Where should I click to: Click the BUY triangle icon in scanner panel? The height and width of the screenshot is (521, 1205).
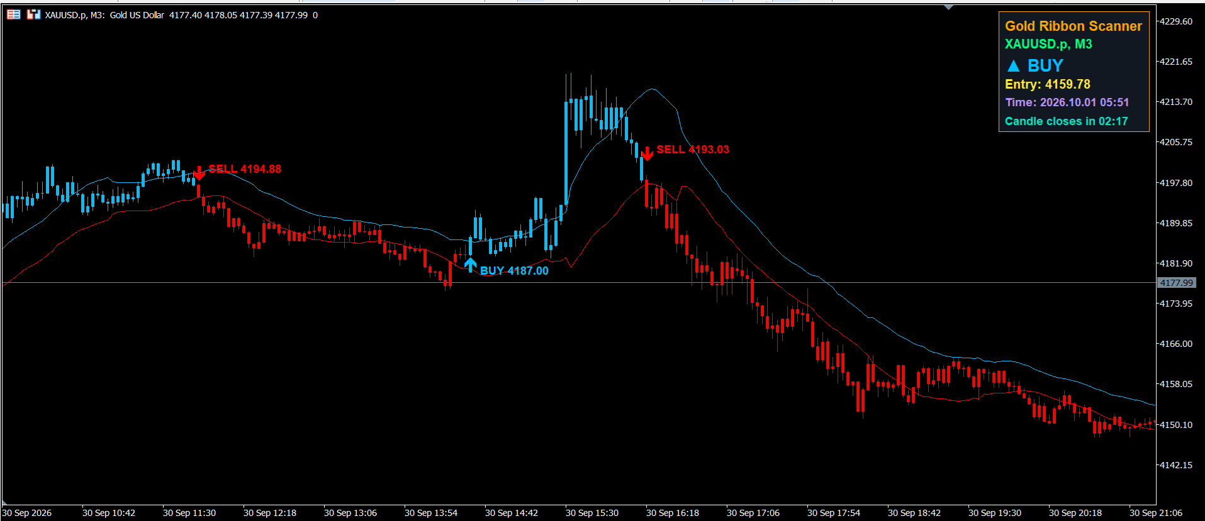[1013, 66]
